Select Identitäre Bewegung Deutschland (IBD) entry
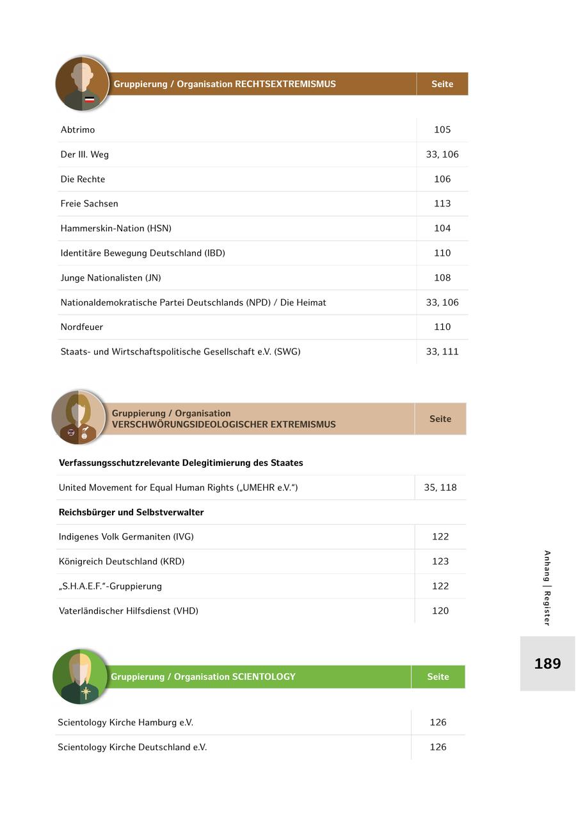 pos(143,253)
